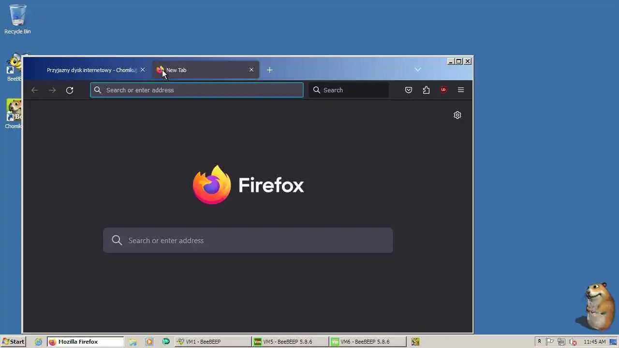The height and width of the screenshot is (348, 619).
Task: Open the Firefox hamburger application menu
Action: [x=461, y=90]
